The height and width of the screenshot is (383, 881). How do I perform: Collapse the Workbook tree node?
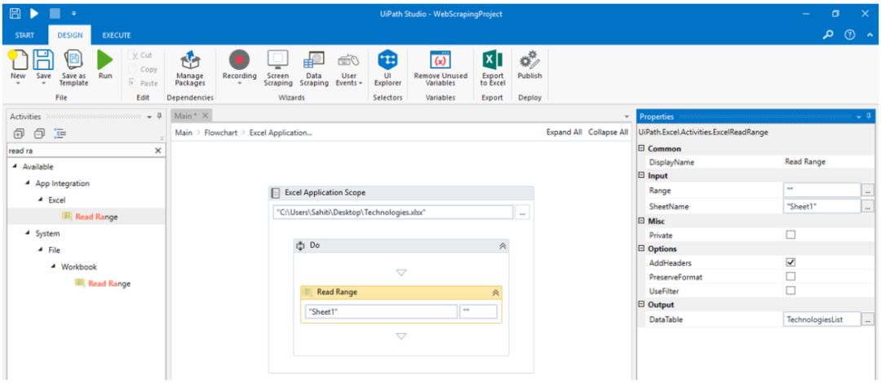(54, 266)
